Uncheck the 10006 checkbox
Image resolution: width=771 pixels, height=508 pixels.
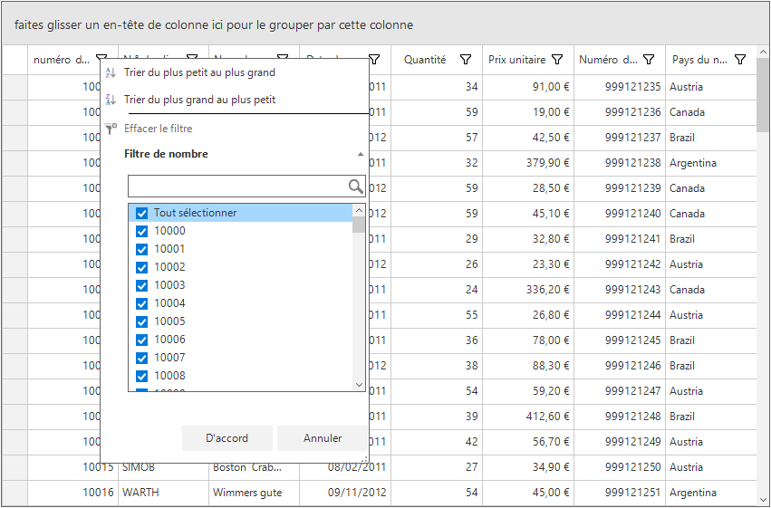141,340
